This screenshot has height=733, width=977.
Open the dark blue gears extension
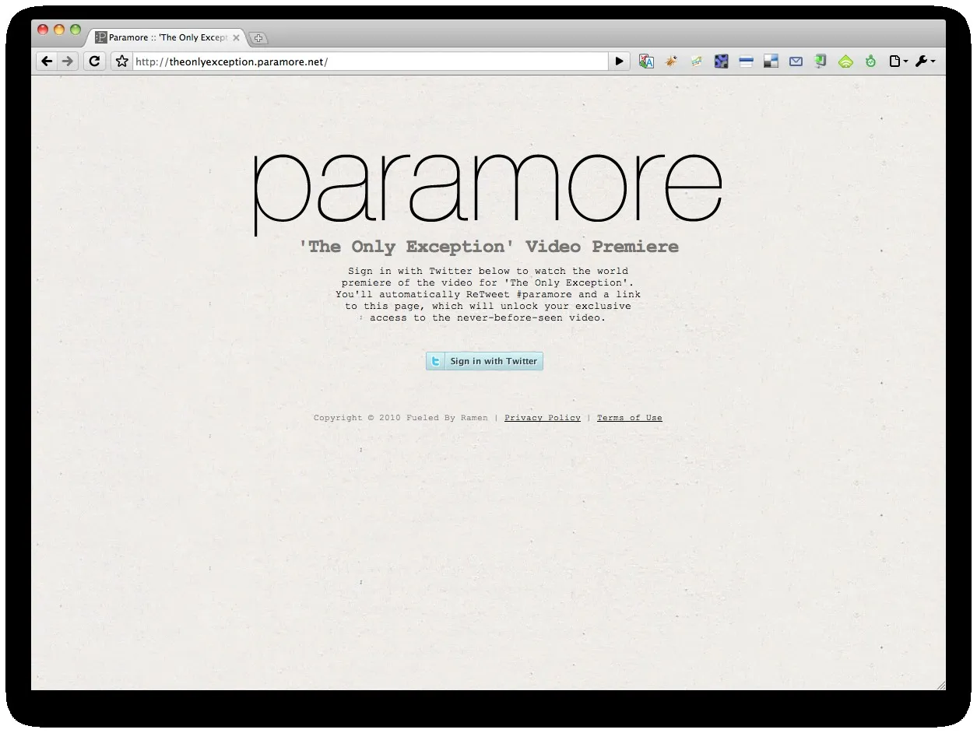[x=721, y=61]
